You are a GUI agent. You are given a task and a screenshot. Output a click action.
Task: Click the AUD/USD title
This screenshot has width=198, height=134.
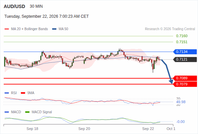point(14,6)
